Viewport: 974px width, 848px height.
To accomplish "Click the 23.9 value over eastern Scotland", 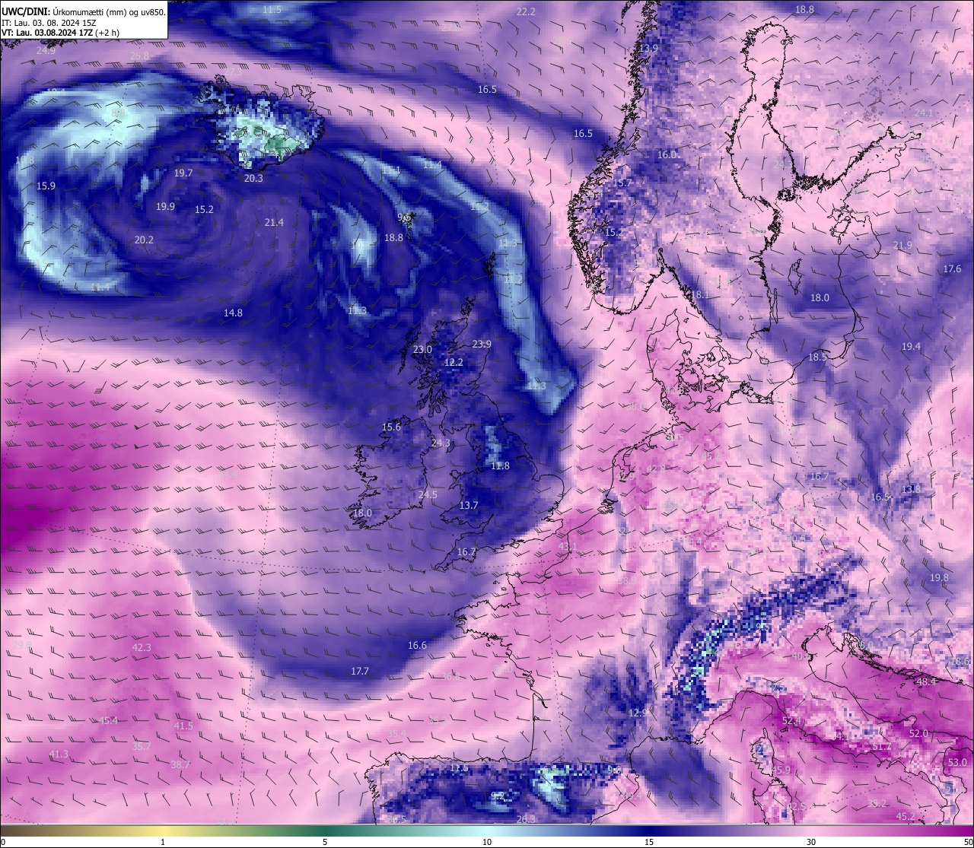I will pyautogui.click(x=482, y=345).
